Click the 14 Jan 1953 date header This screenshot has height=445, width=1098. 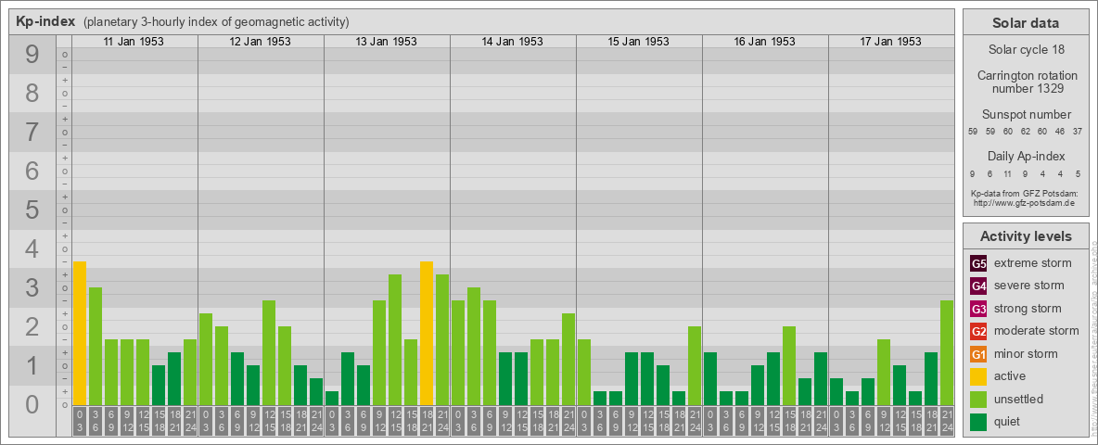point(512,42)
